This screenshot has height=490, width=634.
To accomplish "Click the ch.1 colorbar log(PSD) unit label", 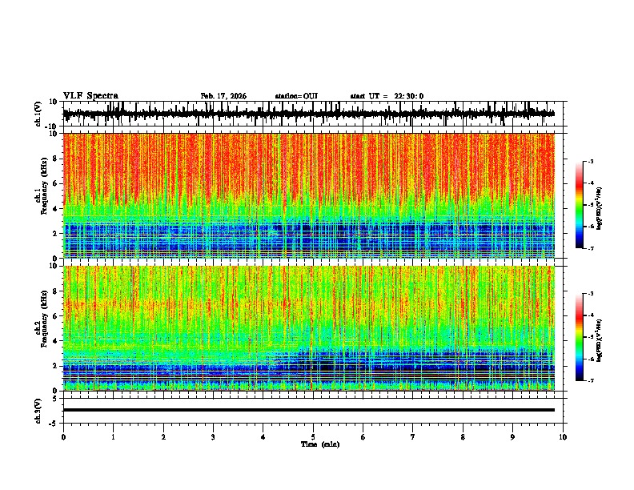I will coord(600,209).
